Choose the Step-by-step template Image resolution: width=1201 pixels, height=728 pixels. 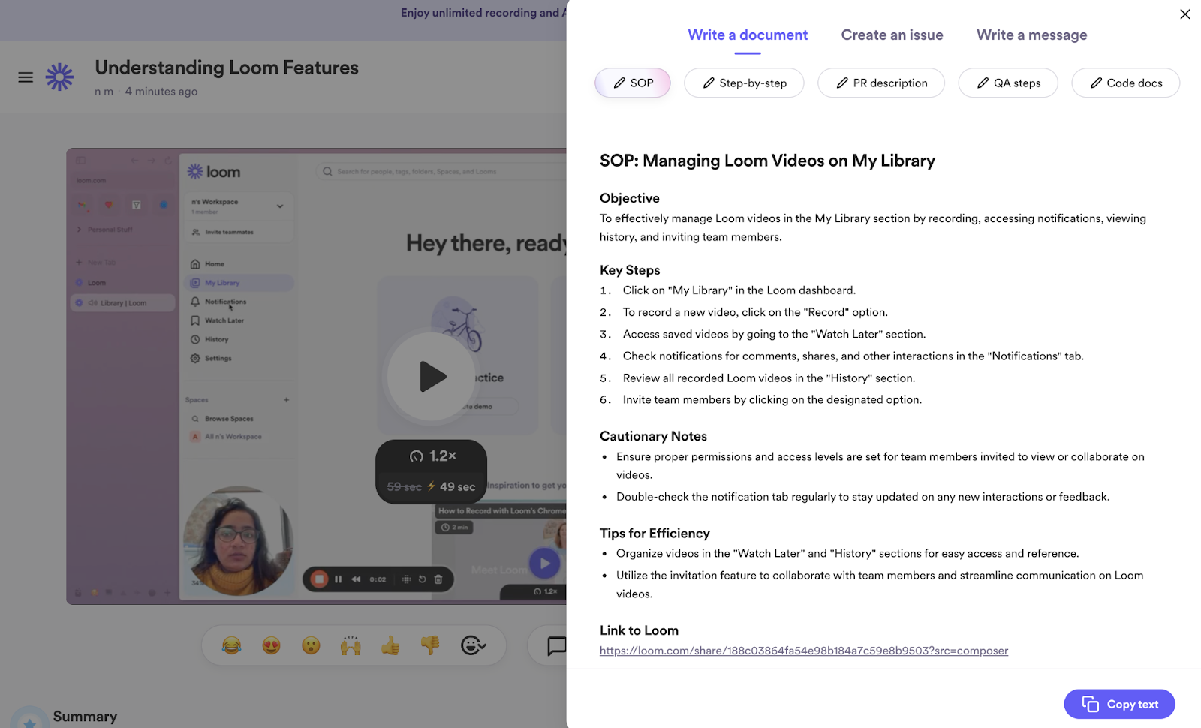744,83
